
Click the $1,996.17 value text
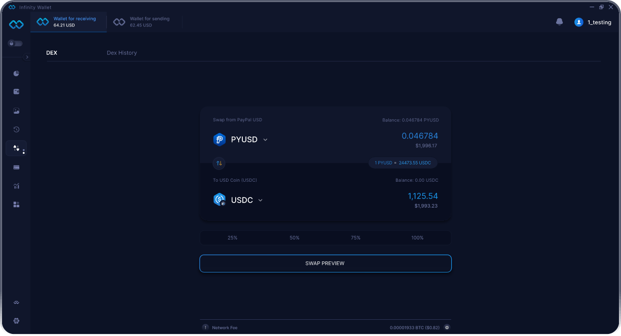pyautogui.click(x=426, y=146)
